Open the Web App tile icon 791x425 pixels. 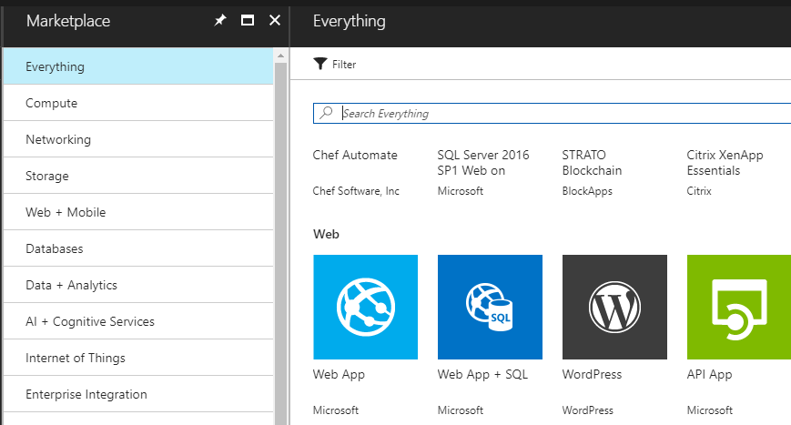point(365,307)
